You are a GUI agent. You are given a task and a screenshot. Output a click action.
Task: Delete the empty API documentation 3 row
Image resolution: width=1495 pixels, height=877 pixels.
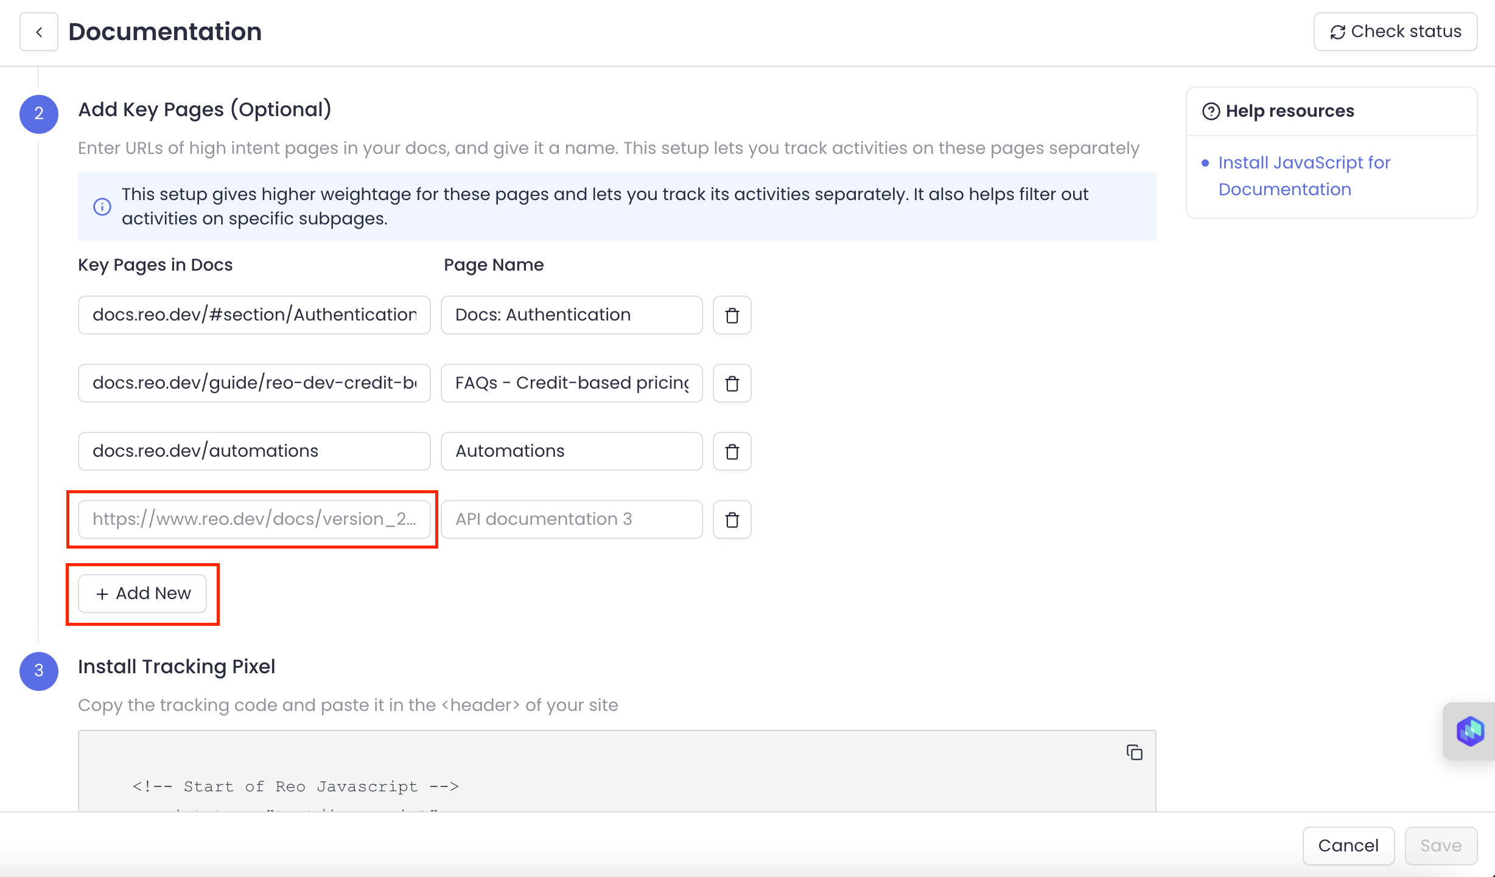tap(732, 519)
